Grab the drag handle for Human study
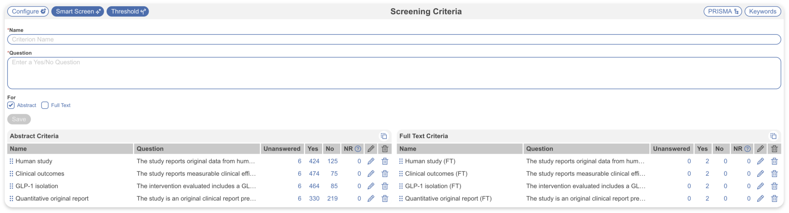The image size is (789, 213). [11, 161]
